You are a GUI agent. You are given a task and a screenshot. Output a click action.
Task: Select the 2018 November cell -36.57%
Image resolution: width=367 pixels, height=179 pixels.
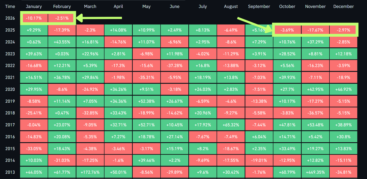(315, 113)
